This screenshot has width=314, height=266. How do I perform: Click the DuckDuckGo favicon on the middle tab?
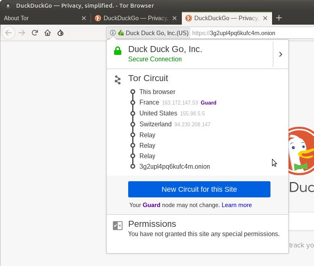point(98,18)
